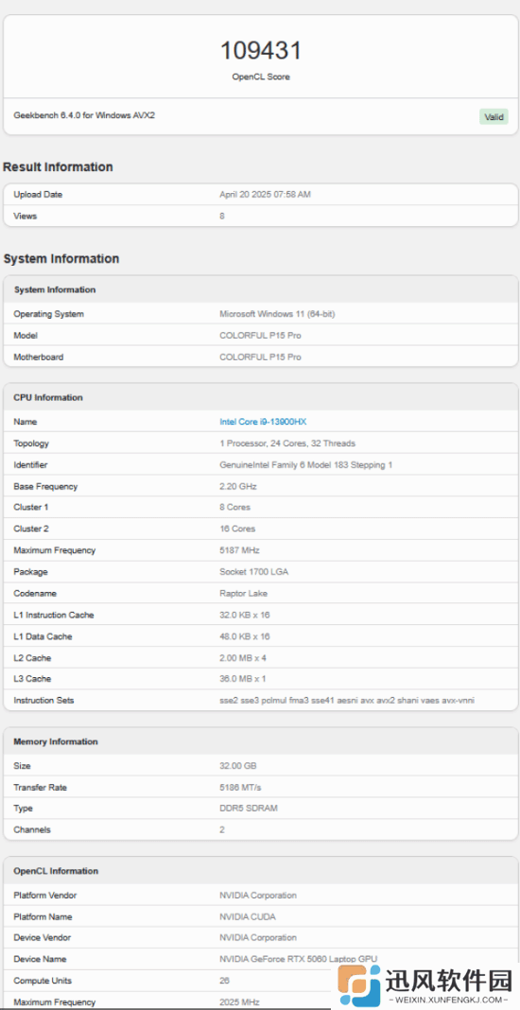Open the Intel Core i9-13900HX link
Image resolution: width=520 pixels, height=1010 pixels.
coord(263,422)
